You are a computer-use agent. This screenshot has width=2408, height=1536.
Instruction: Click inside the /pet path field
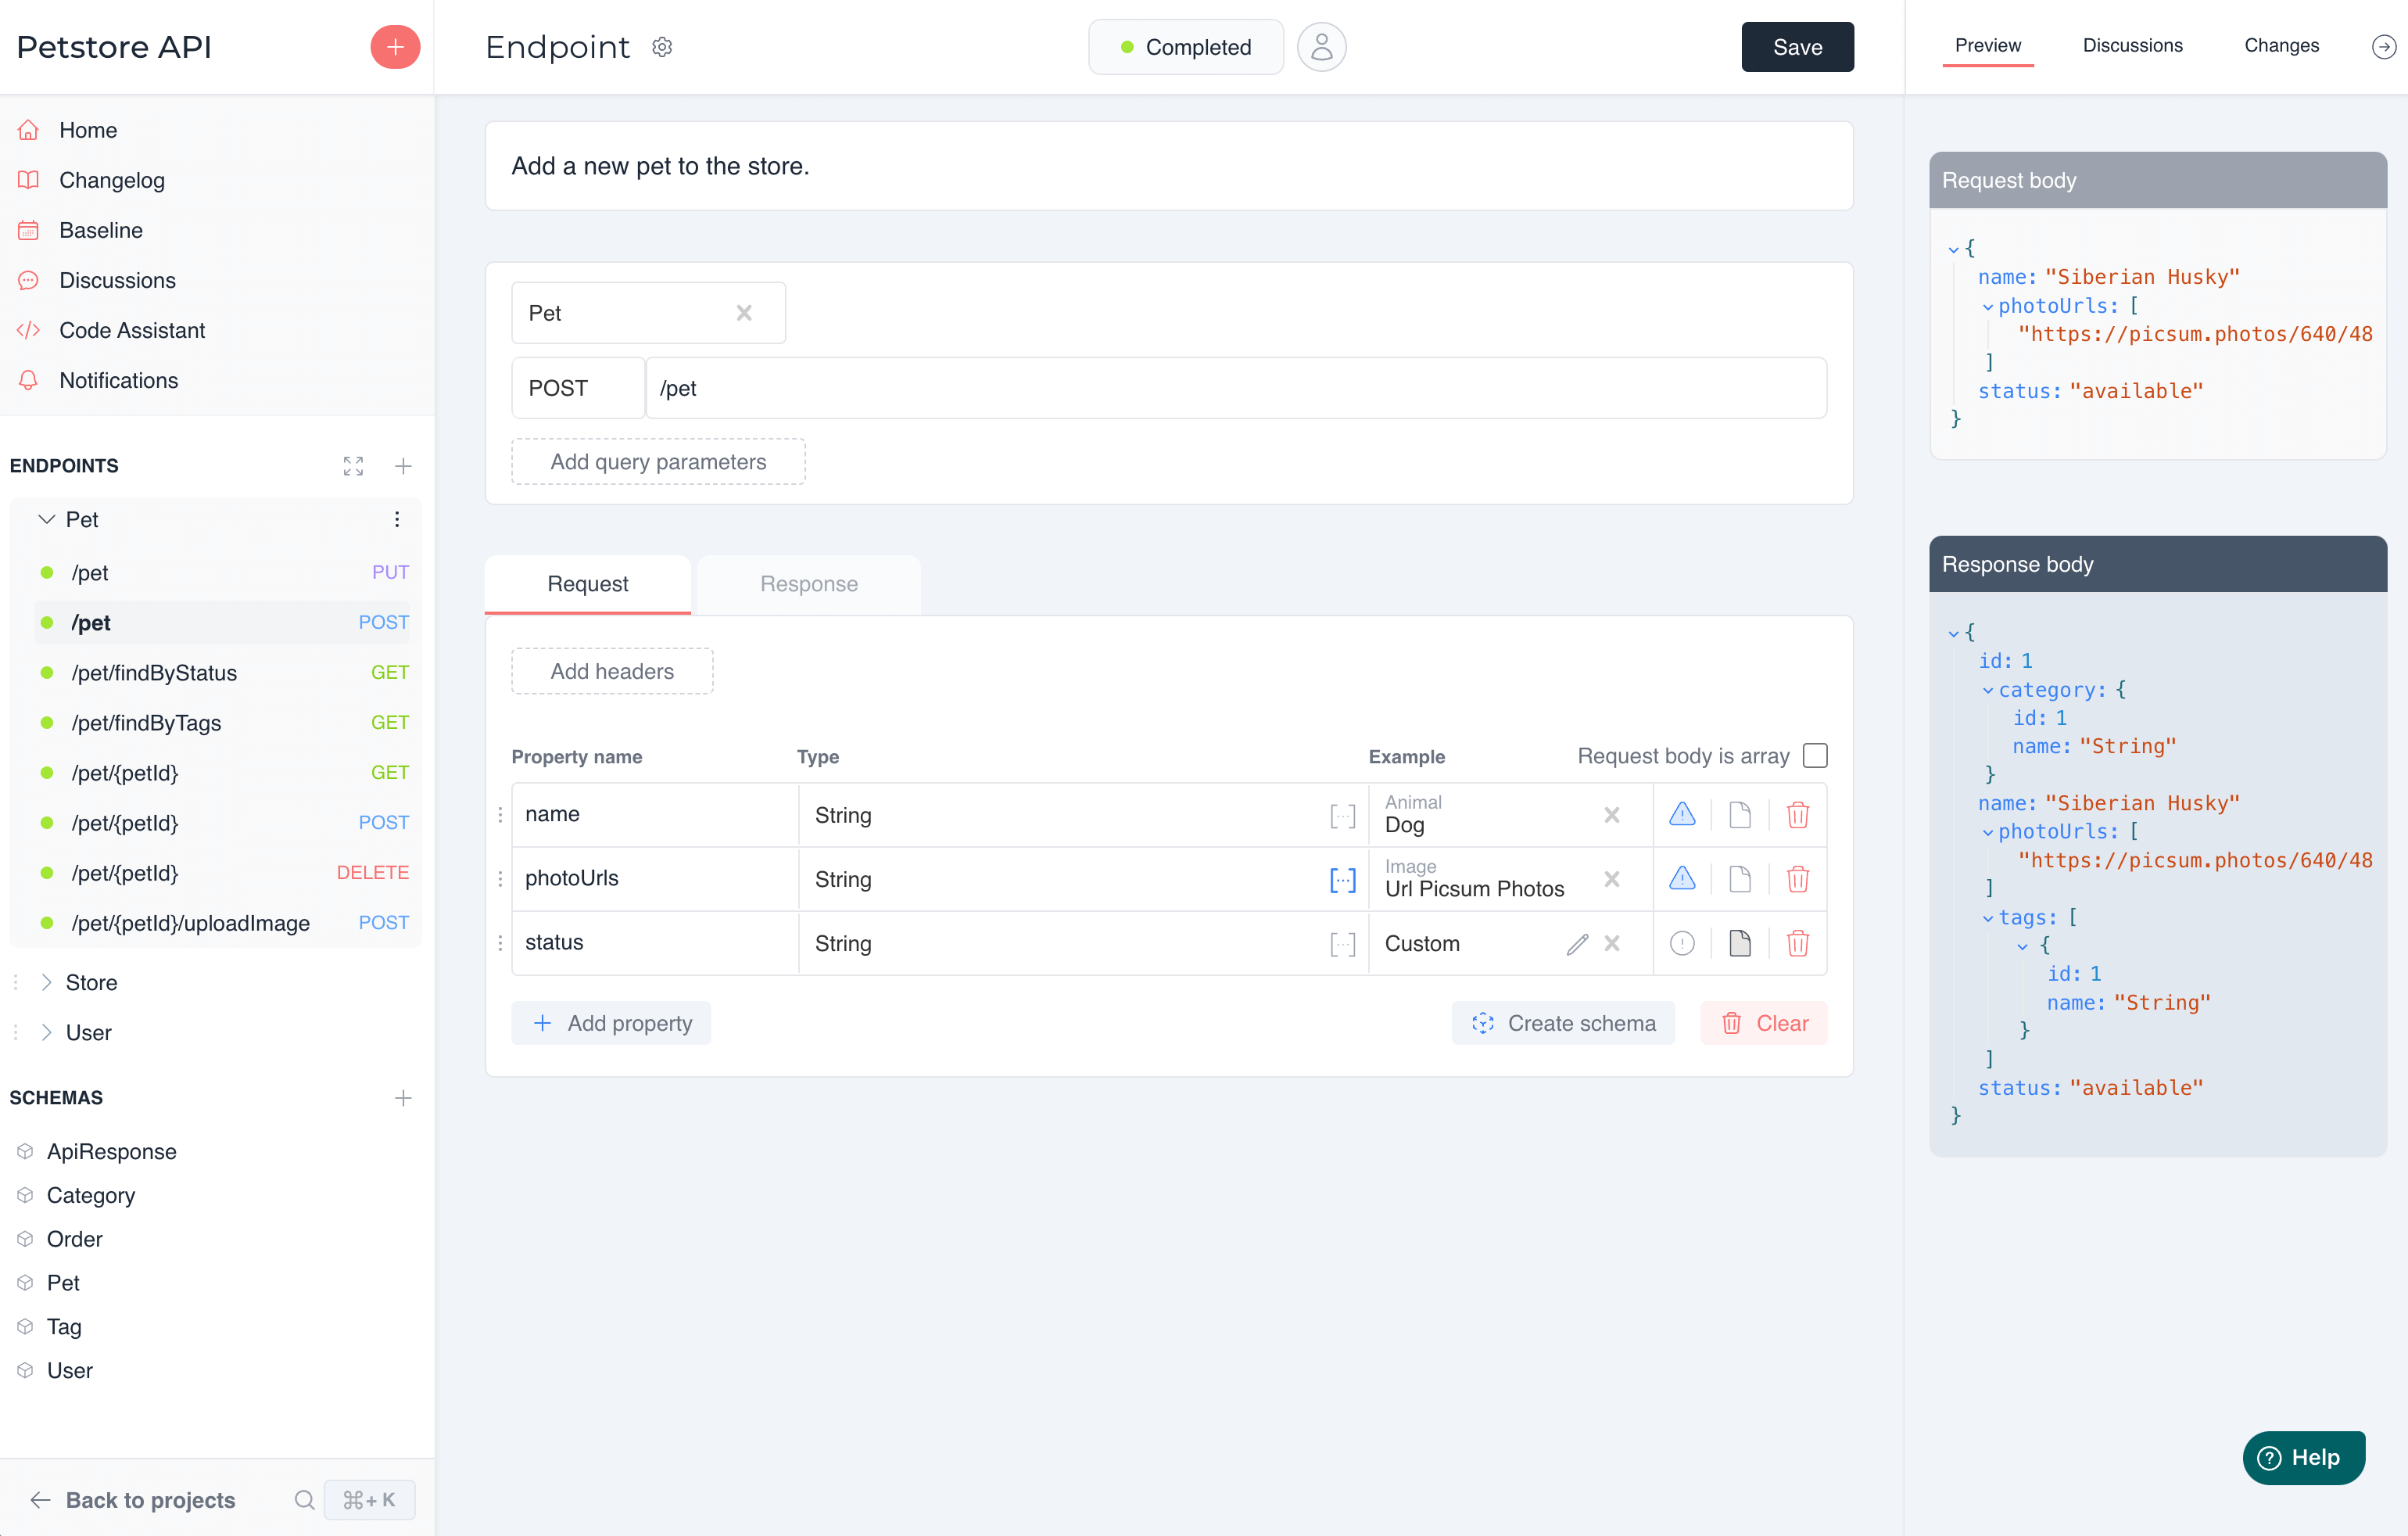[1000, 388]
